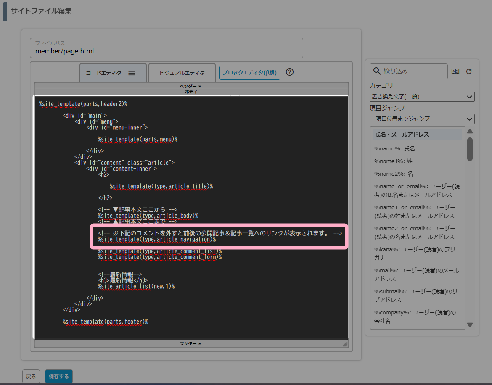Expand the フッター section
Image resolution: width=492 pixels, height=385 pixels.
tap(191, 343)
